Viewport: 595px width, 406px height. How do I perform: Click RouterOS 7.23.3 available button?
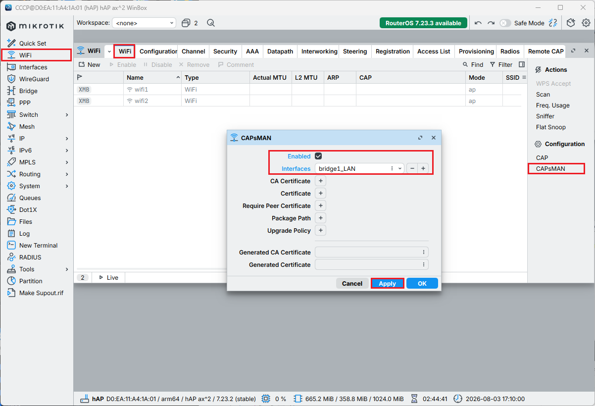click(423, 23)
